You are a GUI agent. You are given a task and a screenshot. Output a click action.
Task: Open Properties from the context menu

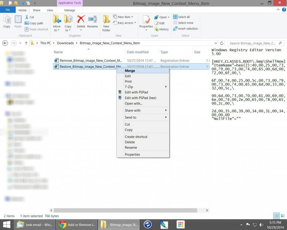point(143,155)
